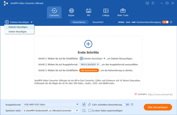Click the big Alle konvertieren button
177x115 pixels.
[x=158, y=107]
